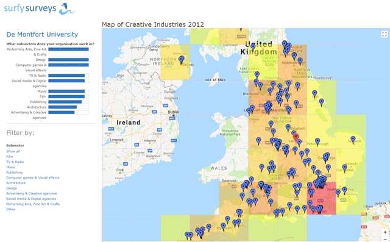Toggle fullscreen map view icon

385,34
